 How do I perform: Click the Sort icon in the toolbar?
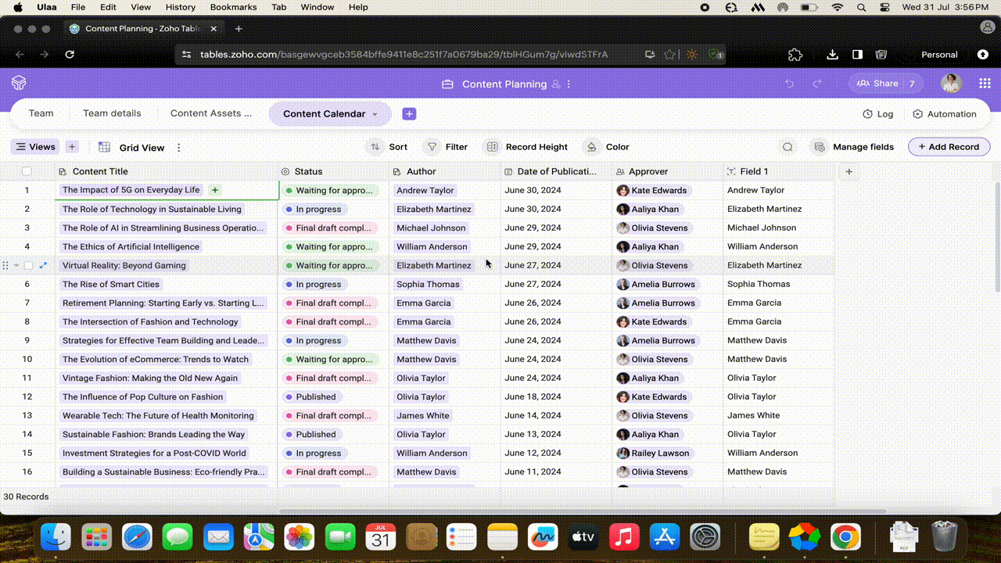tap(376, 147)
